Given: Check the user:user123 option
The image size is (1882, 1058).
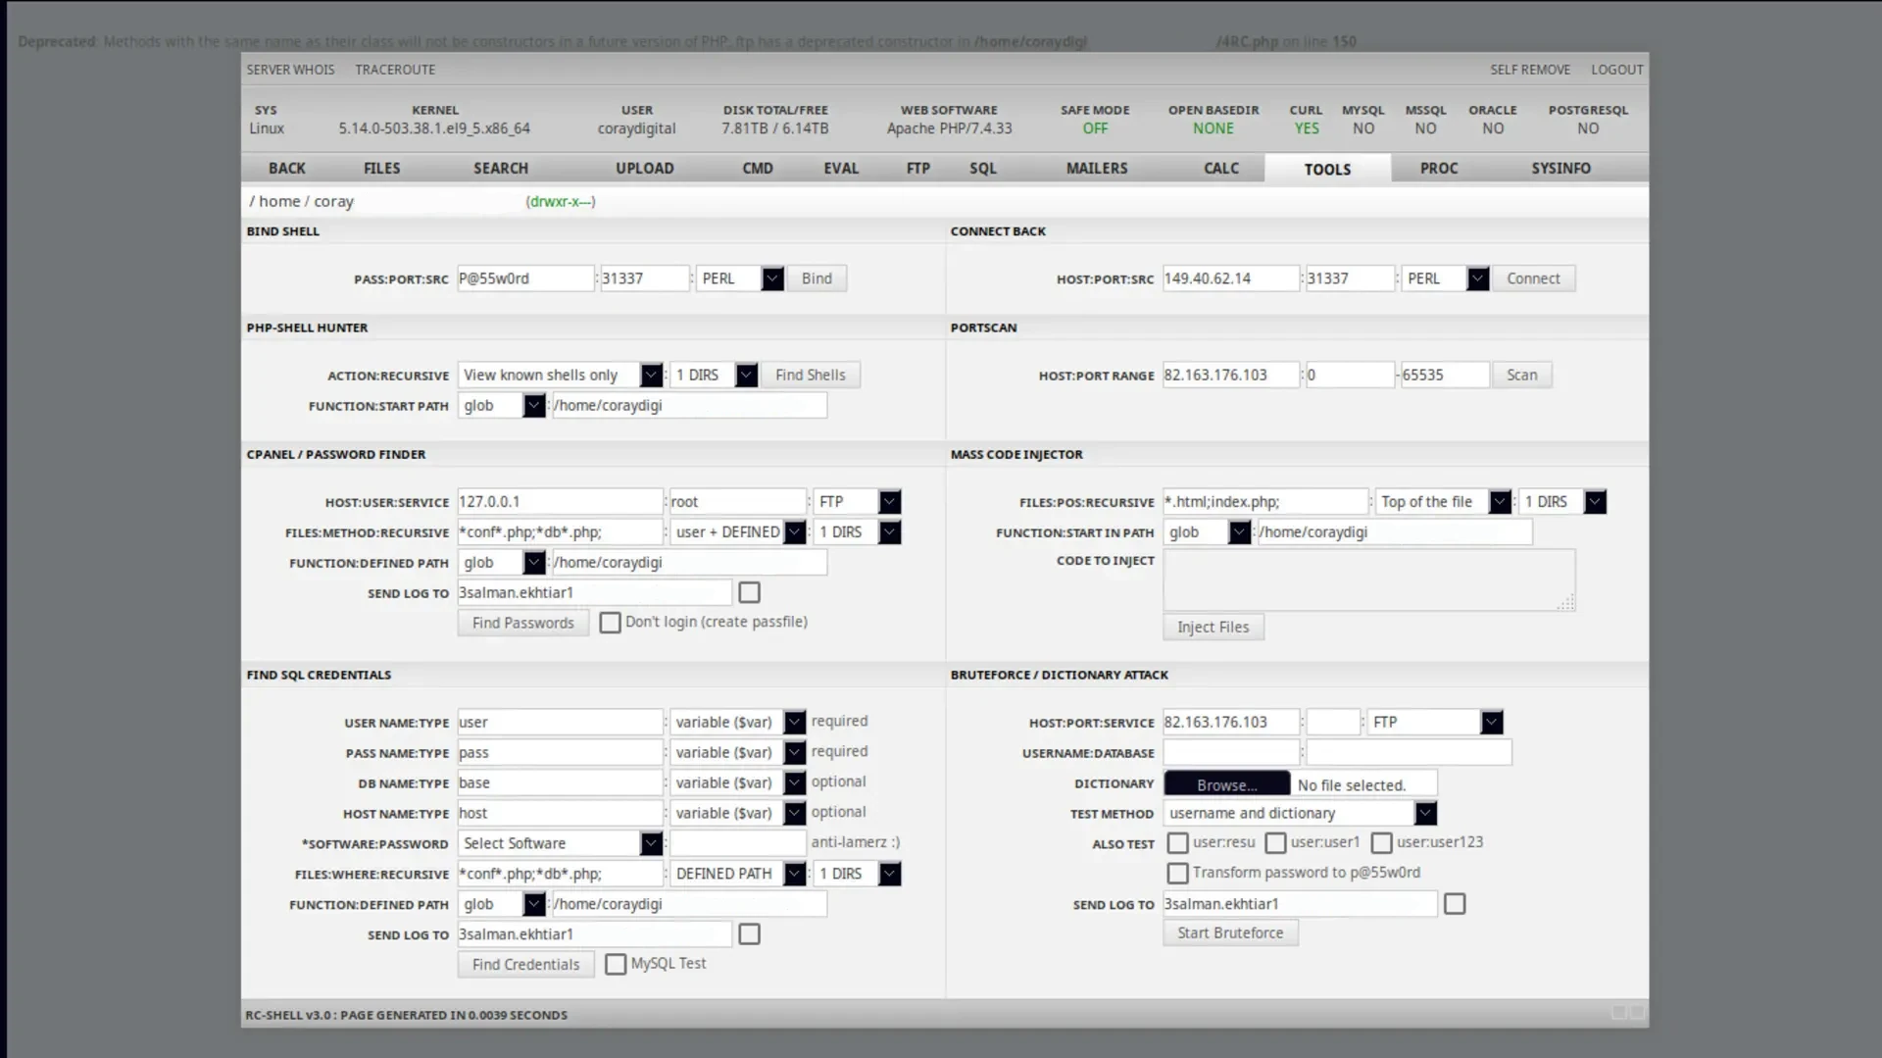Looking at the screenshot, I should click(1382, 843).
